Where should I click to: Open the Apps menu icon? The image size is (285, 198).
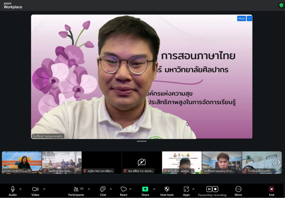point(186,189)
